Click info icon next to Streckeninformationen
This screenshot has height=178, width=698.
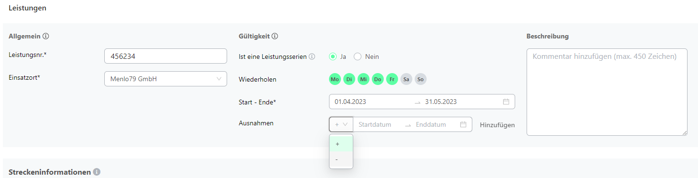97,172
